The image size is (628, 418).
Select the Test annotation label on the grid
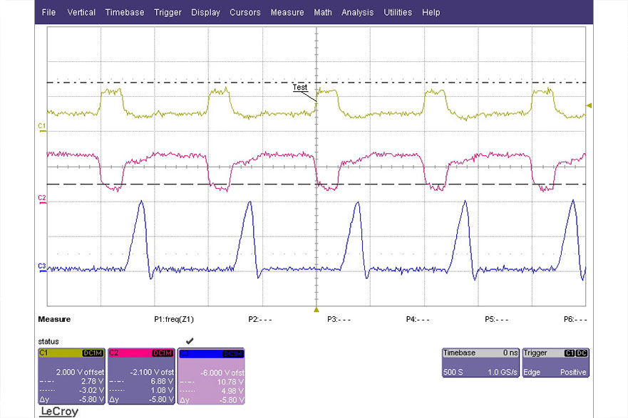coord(300,88)
